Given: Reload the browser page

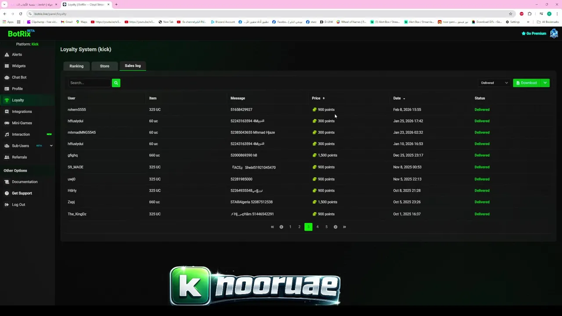Looking at the screenshot, I should pyautogui.click(x=21, y=14).
